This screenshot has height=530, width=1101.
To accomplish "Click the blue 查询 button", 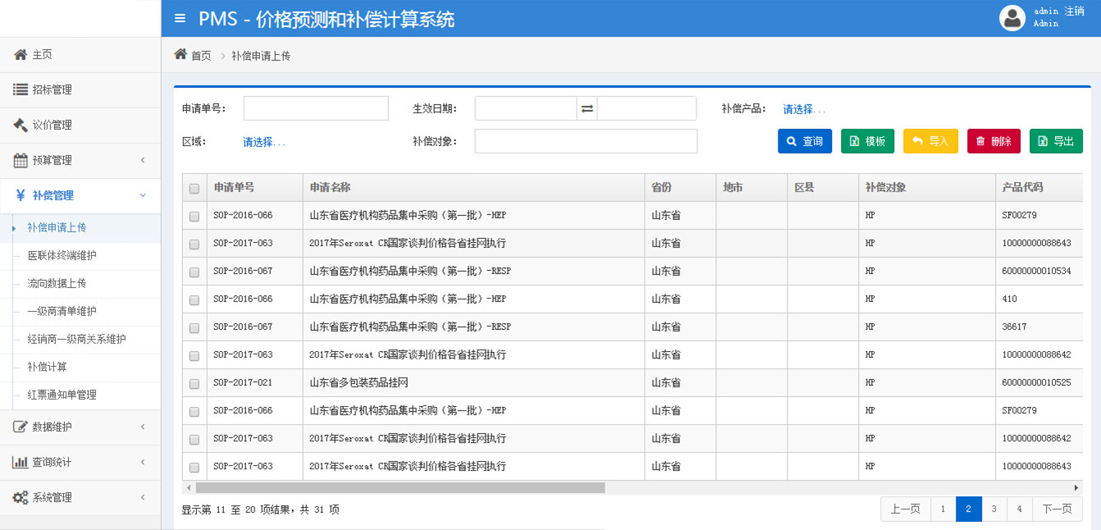I will (x=805, y=141).
